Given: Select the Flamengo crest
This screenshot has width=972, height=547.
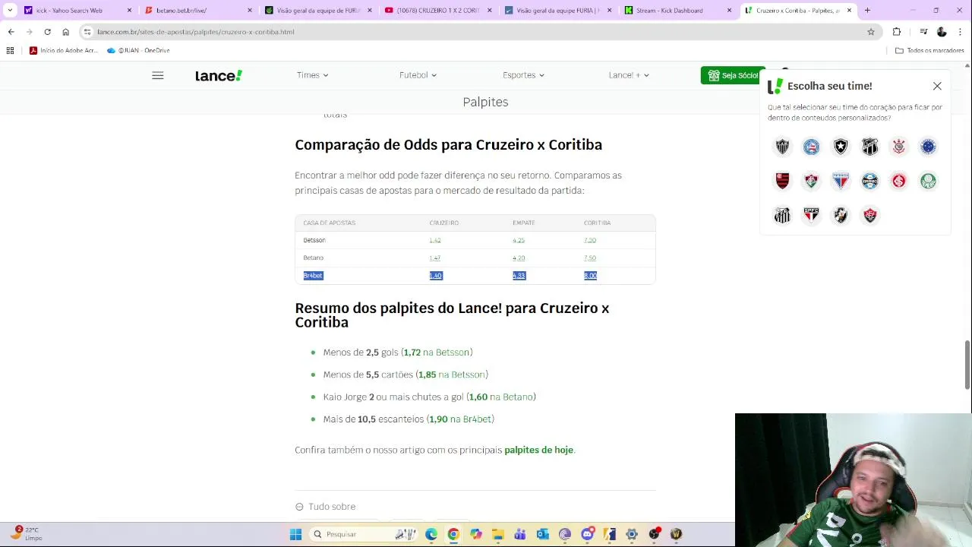Looking at the screenshot, I should [x=782, y=181].
